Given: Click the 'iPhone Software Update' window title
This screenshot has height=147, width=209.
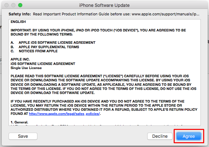Looking at the screenshot, I should [104, 5].
